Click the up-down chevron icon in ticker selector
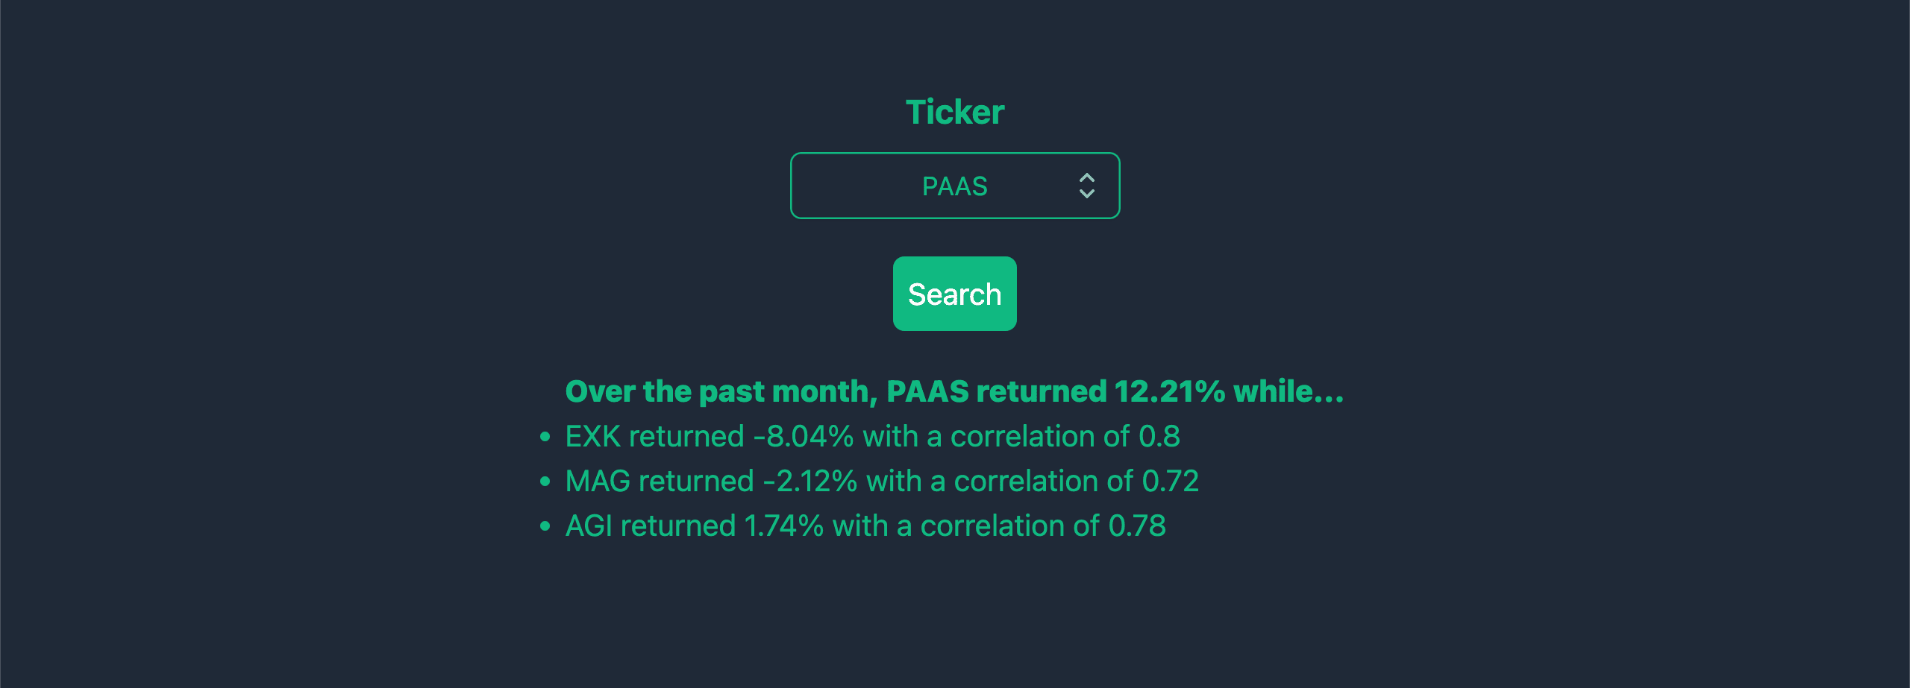The width and height of the screenshot is (1910, 688). [x=1086, y=186]
